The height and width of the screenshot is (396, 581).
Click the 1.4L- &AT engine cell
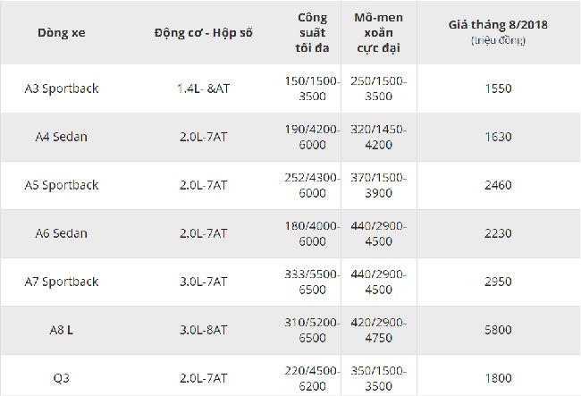pos(203,88)
